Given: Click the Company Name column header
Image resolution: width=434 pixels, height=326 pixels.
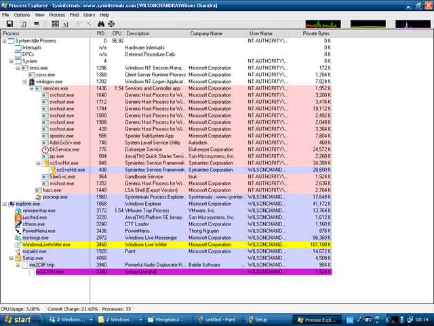Looking at the screenshot, I should (205, 33).
